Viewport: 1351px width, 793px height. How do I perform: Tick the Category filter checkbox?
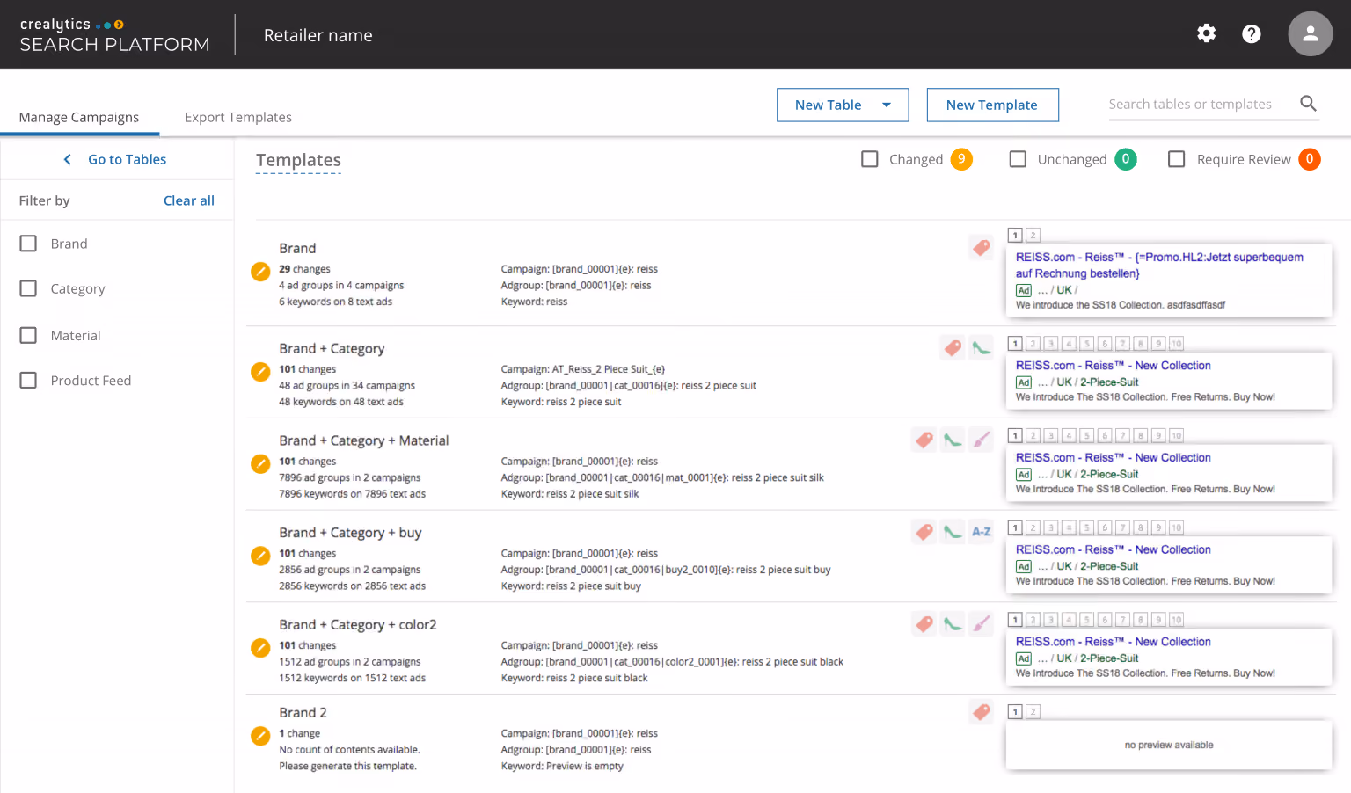pos(28,288)
